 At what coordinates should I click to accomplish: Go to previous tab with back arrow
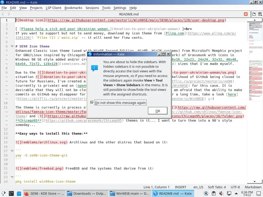[x=3, y=14]
